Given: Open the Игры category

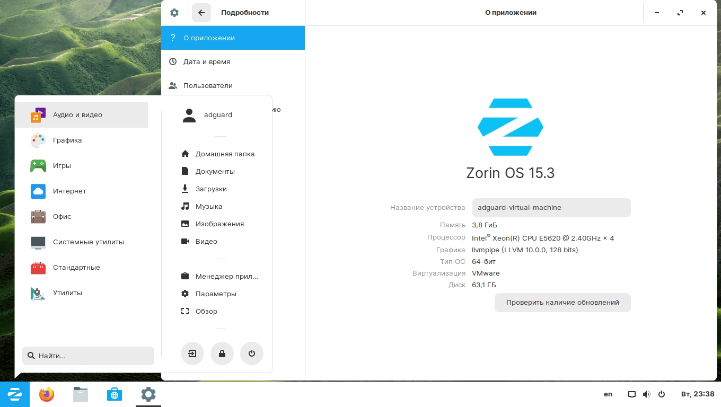Looking at the screenshot, I should click(x=81, y=166).
